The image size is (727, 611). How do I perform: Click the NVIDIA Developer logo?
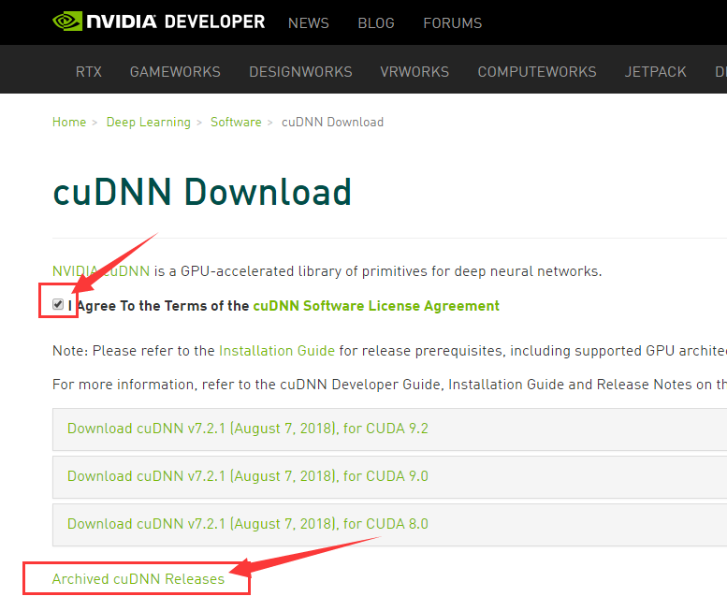pos(158,22)
